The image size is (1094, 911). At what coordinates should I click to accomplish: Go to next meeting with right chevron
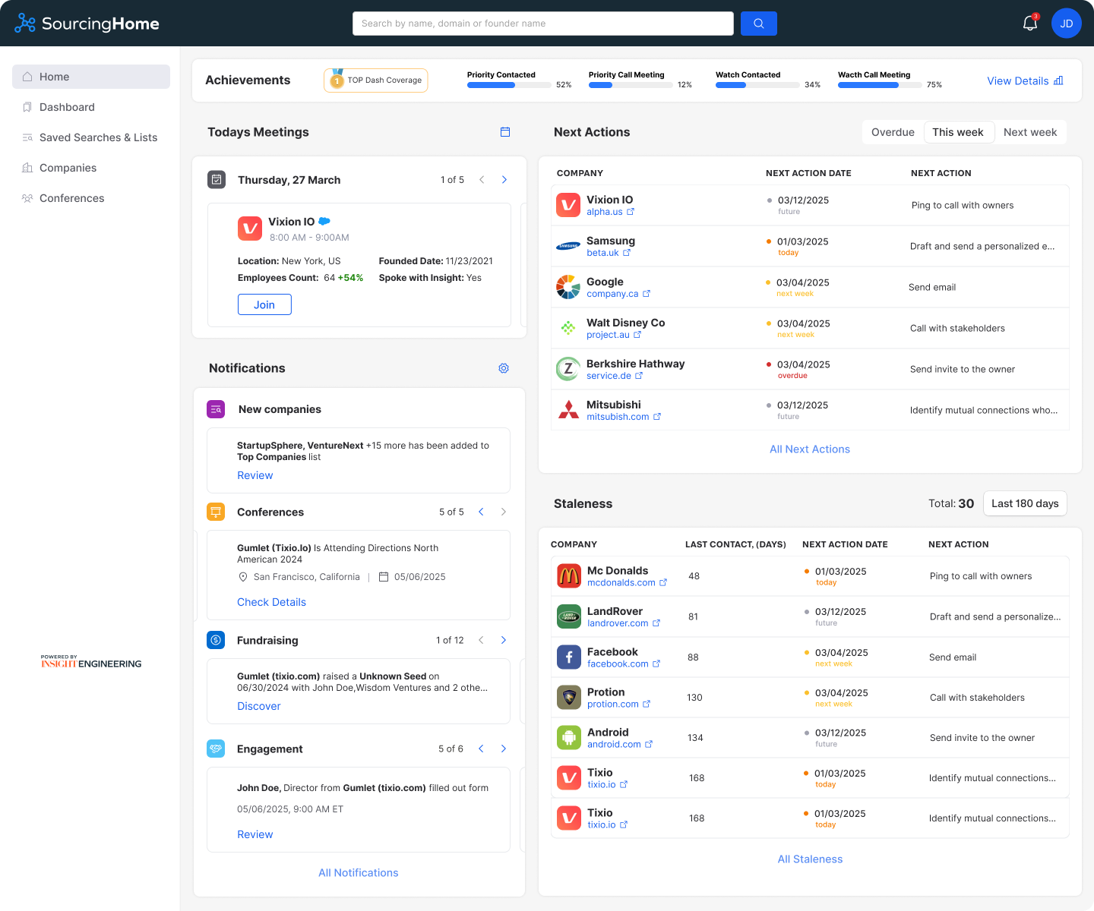click(x=504, y=180)
